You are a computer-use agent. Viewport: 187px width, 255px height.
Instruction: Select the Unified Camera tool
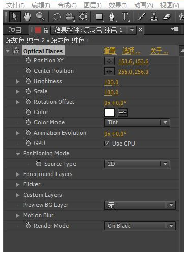pos(70,17)
